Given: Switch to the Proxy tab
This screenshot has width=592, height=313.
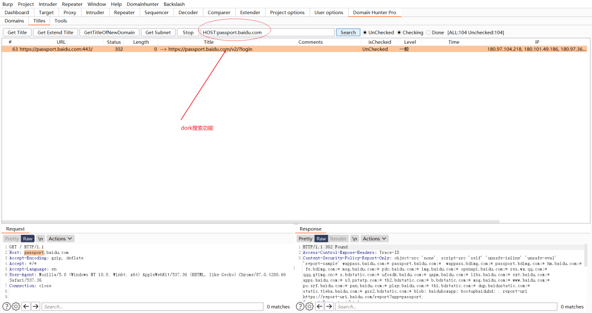Looking at the screenshot, I should [70, 13].
